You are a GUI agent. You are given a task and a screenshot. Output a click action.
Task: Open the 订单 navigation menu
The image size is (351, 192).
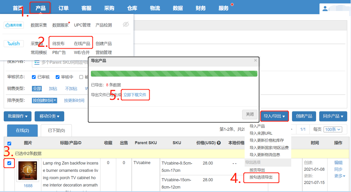[x=63, y=8]
